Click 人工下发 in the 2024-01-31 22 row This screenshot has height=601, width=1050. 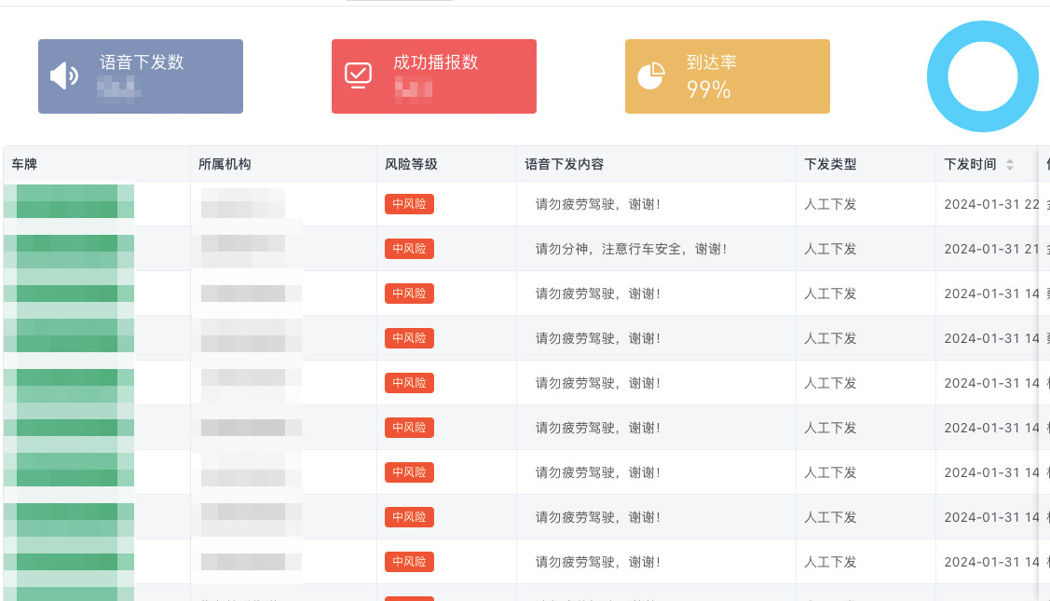(830, 204)
